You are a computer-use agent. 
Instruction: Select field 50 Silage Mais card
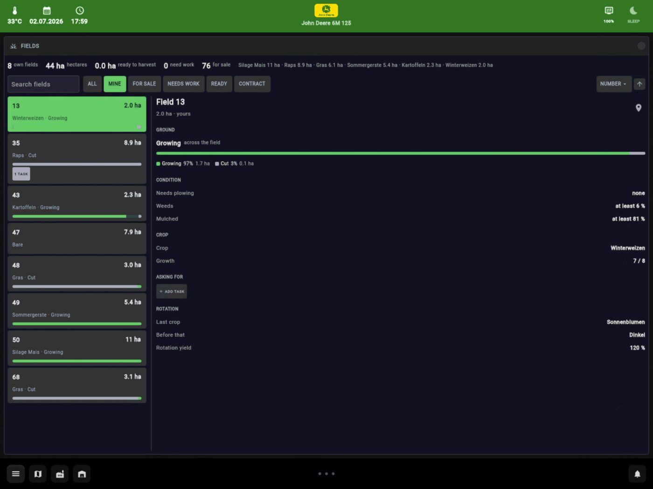[x=77, y=348]
